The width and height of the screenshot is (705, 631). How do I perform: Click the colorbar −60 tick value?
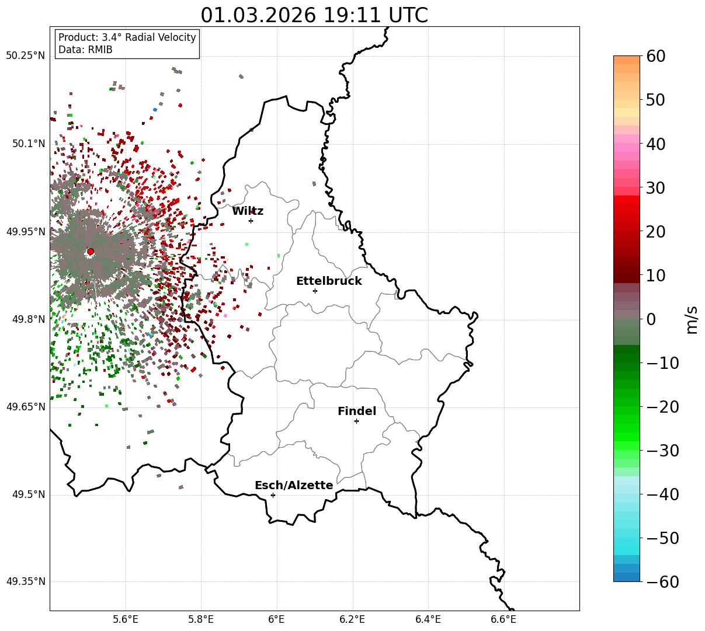(x=662, y=582)
